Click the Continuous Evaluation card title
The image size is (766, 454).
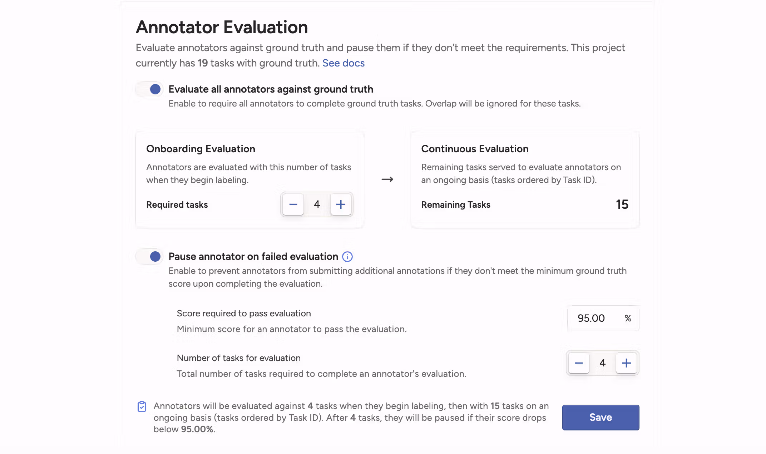coord(475,149)
